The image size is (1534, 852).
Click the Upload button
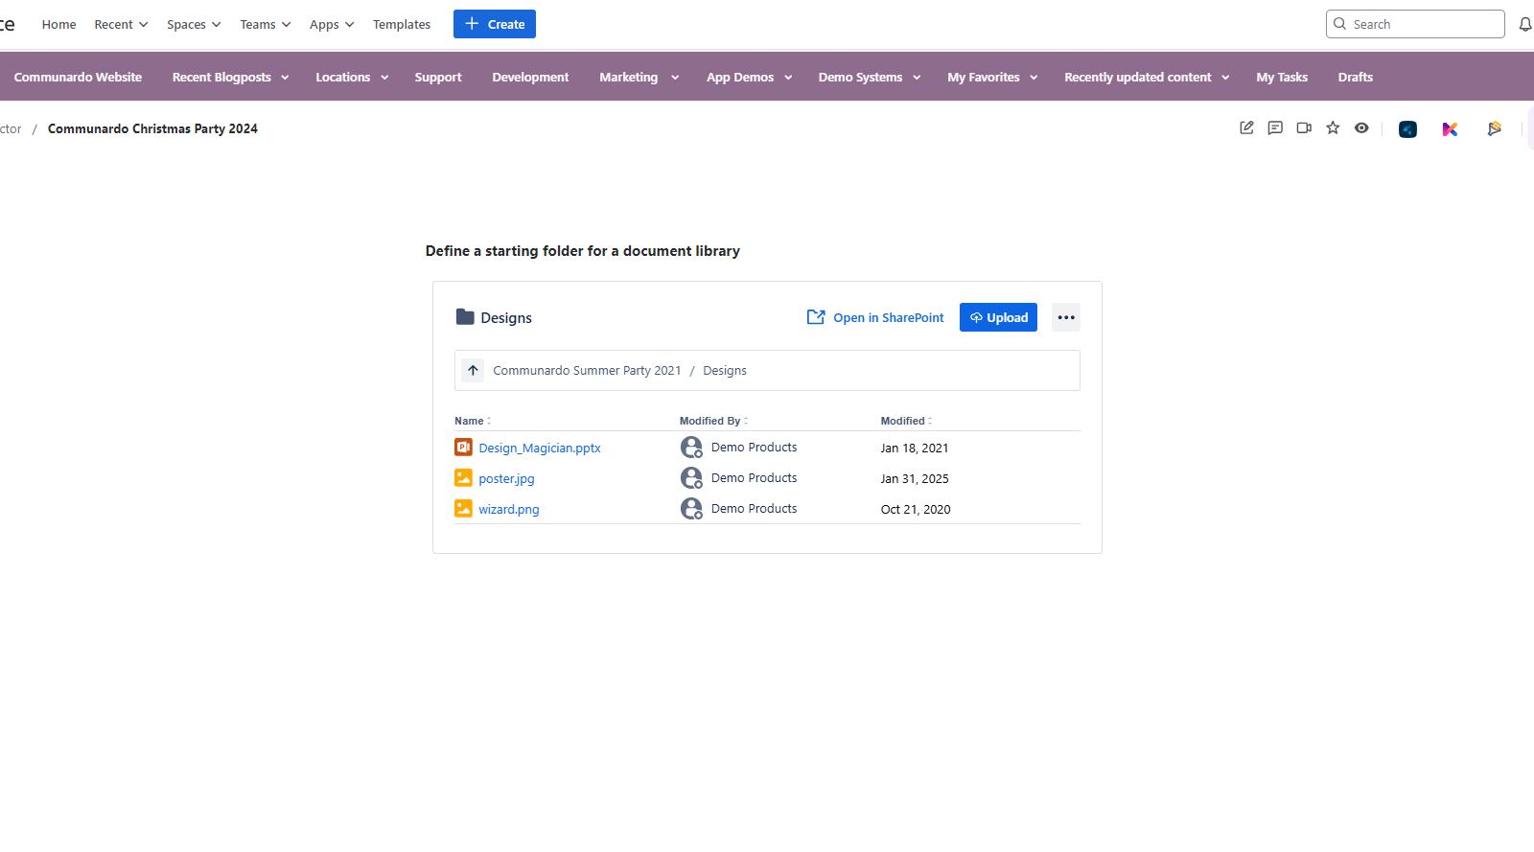tap(998, 317)
